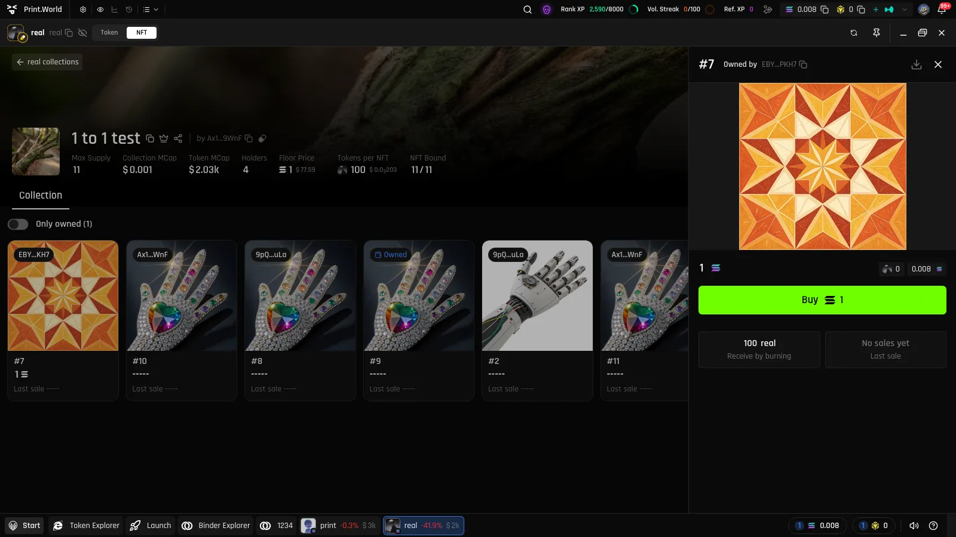Toggle the Only owned switch

(18, 224)
